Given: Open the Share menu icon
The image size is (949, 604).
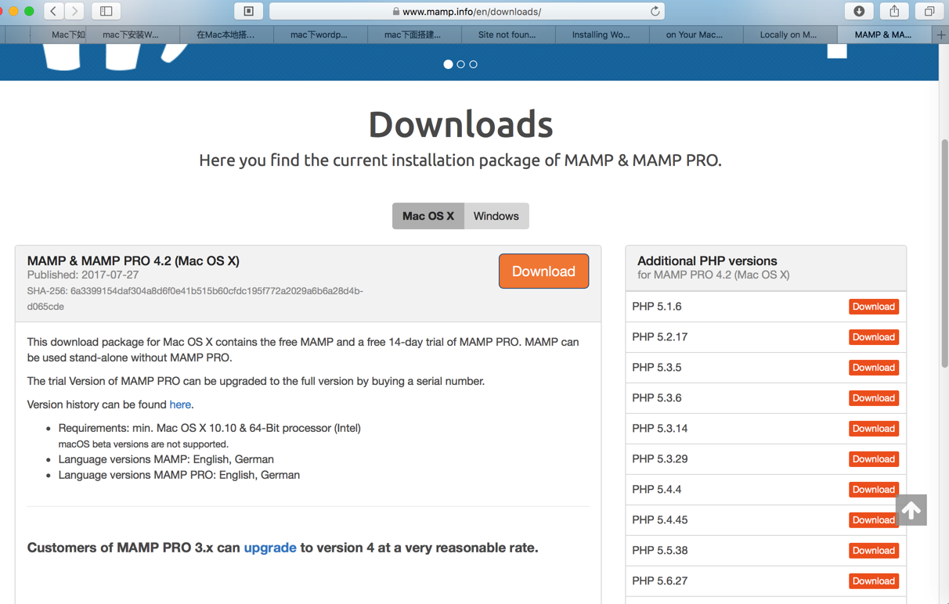Looking at the screenshot, I should [894, 11].
